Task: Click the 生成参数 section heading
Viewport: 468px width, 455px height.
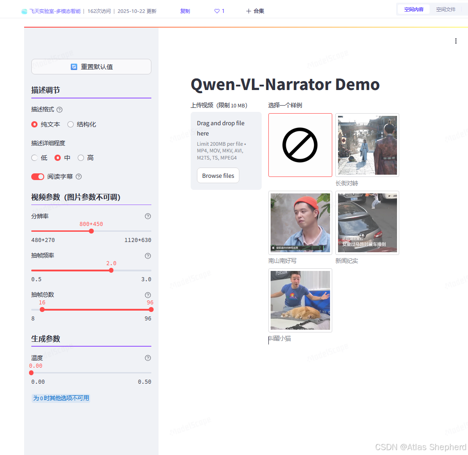Action: pyautogui.click(x=46, y=339)
